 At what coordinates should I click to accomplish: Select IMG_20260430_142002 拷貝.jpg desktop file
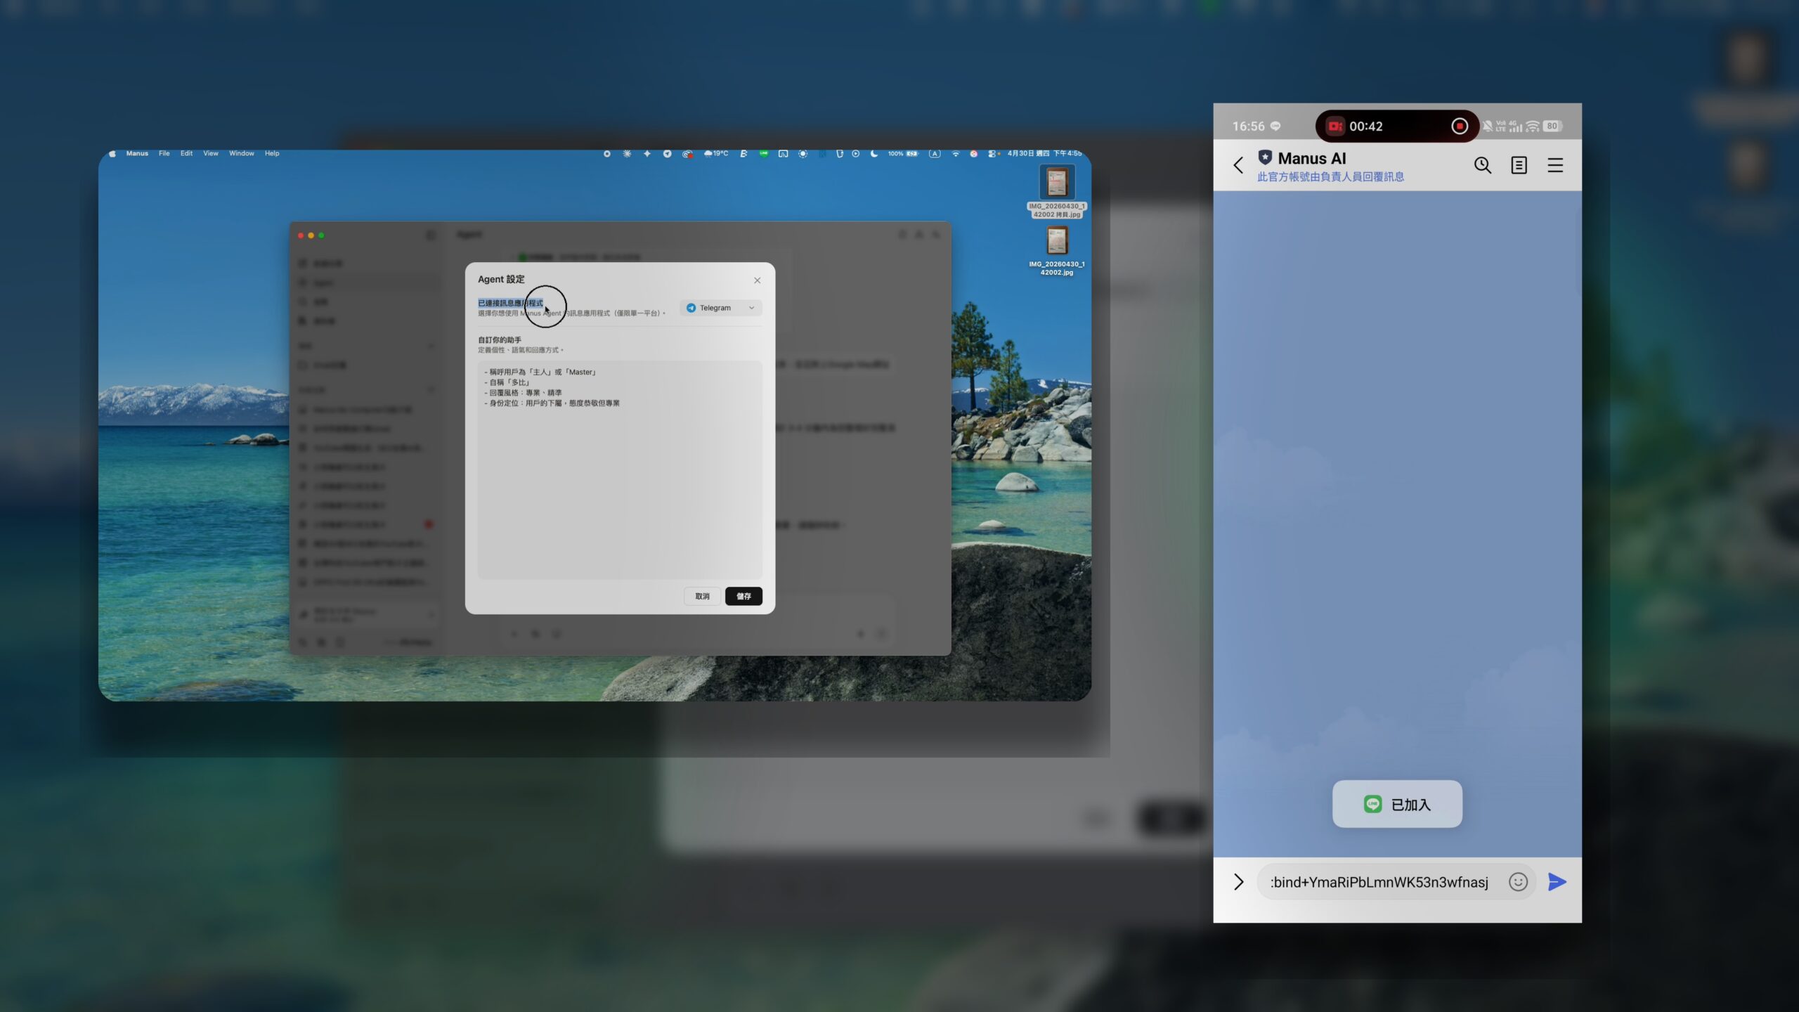pyautogui.click(x=1056, y=191)
